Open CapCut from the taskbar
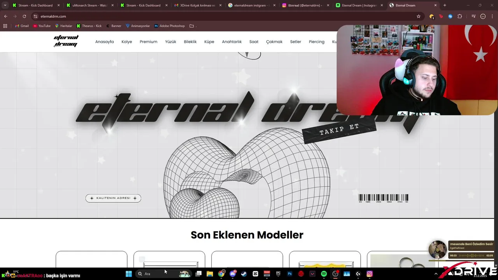This screenshot has width=498, height=280. 255,274
